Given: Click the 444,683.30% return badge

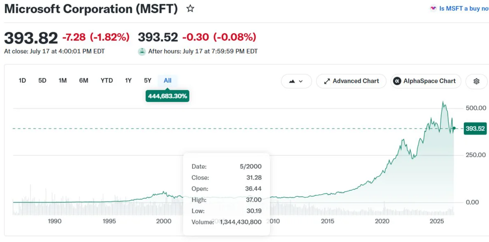Looking at the screenshot, I should (x=168, y=96).
